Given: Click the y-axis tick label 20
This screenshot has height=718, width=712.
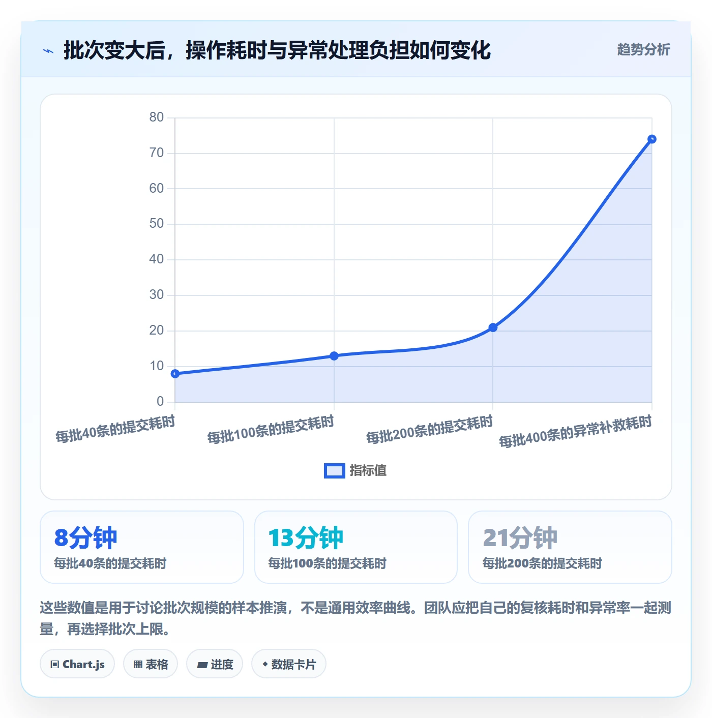Looking at the screenshot, I should tap(157, 331).
